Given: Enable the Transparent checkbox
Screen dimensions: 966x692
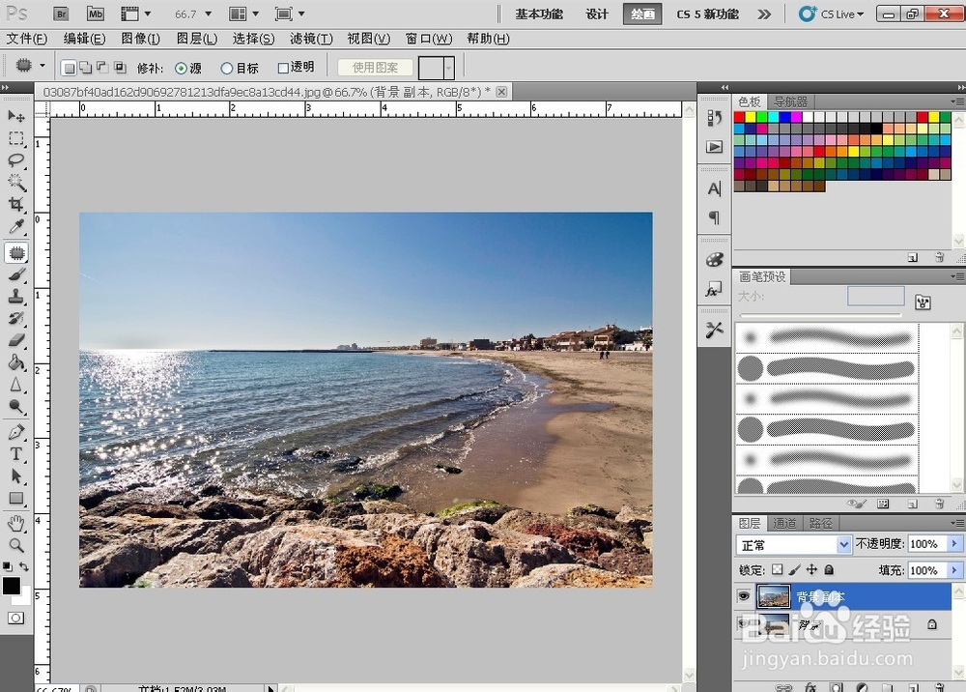Looking at the screenshot, I should pyautogui.click(x=283, y=68).
